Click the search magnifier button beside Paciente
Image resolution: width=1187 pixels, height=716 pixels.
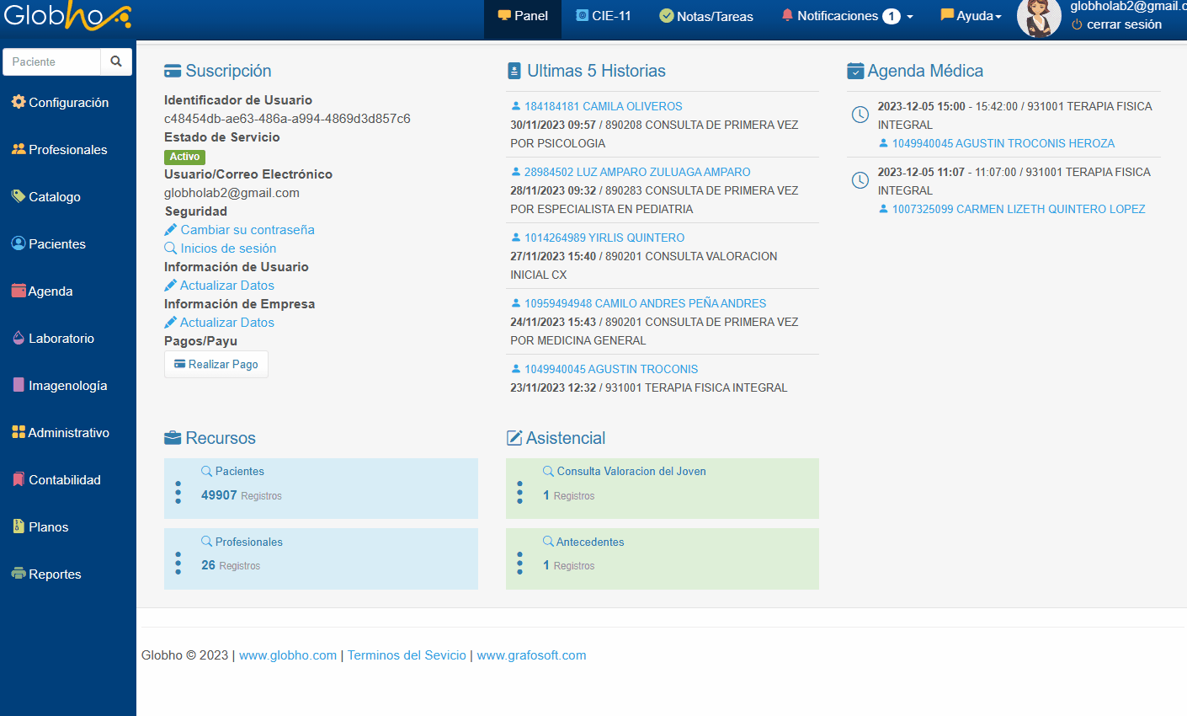pos(116,61)
